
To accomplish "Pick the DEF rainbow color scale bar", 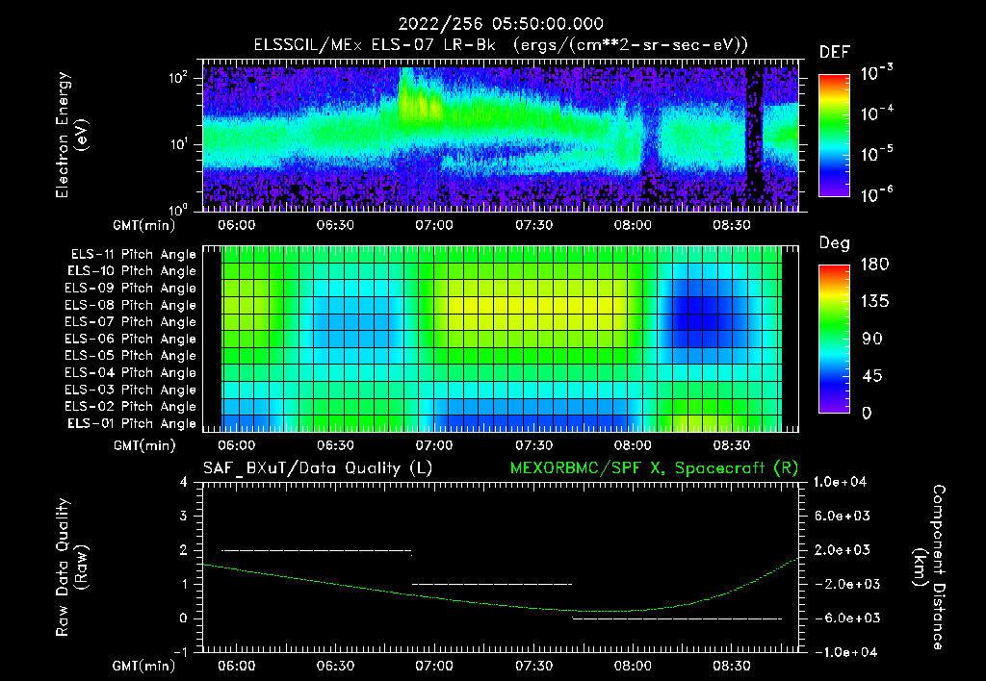I will tap(834, 136).
